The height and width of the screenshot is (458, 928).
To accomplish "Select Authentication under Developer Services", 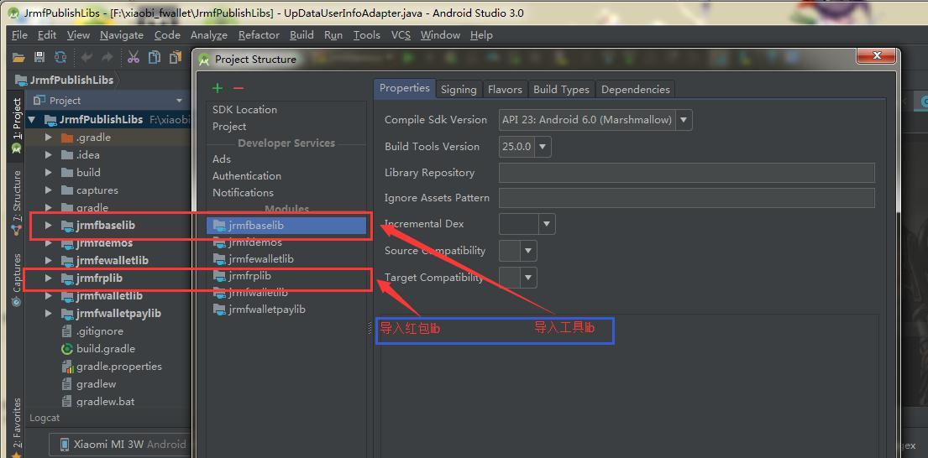I will [247, 175].
